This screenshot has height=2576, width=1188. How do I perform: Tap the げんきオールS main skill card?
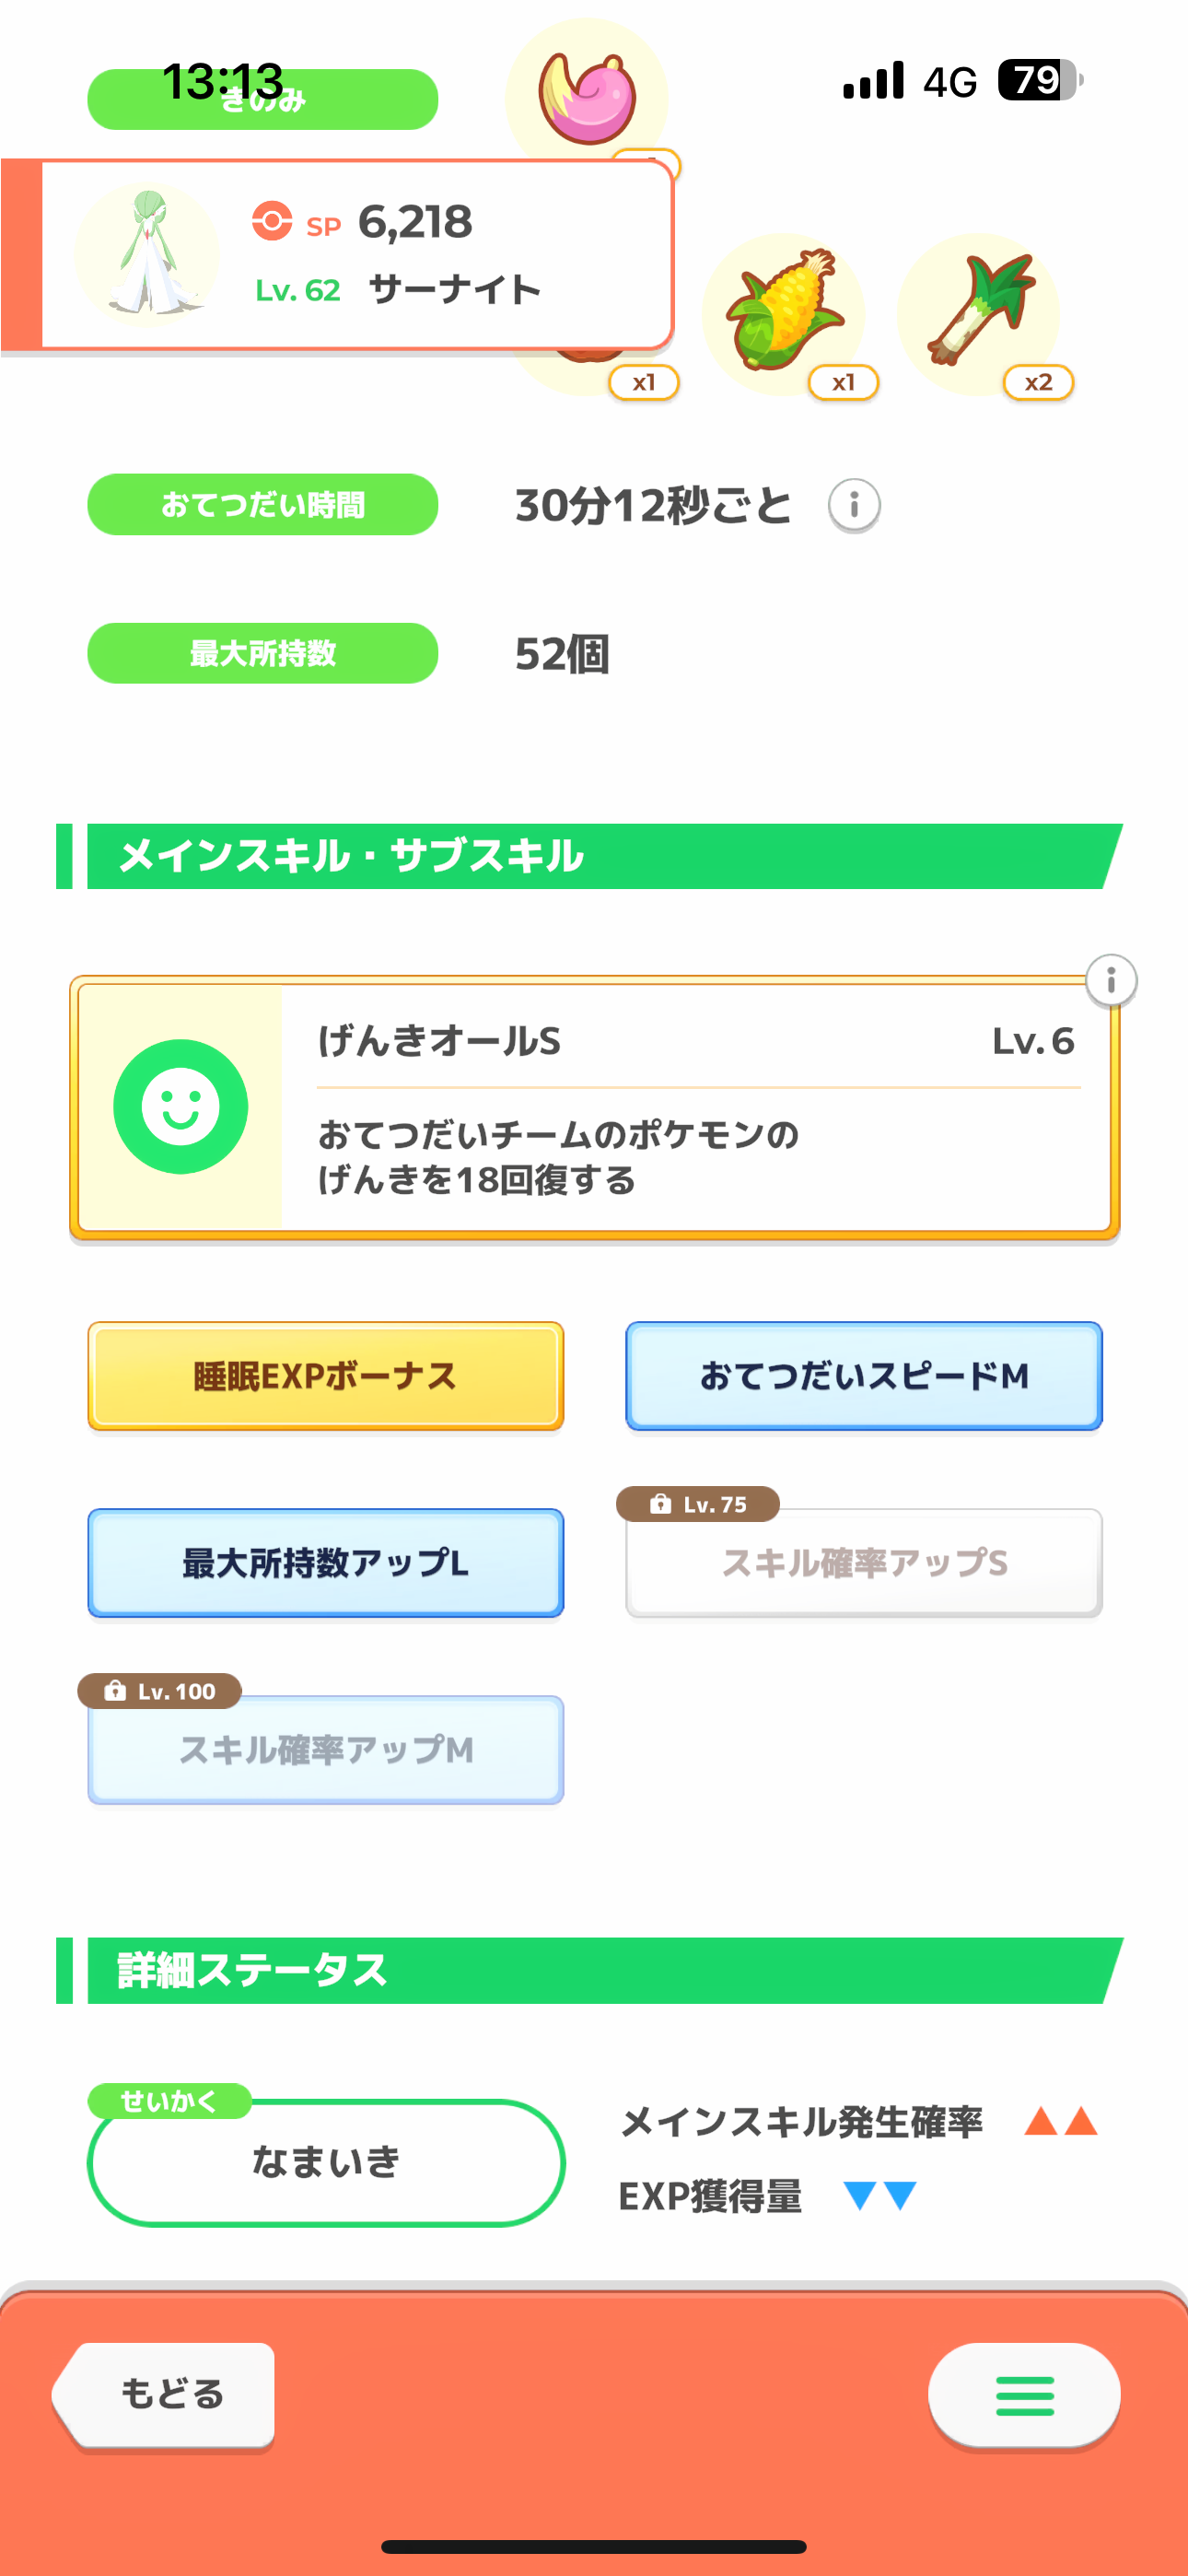tap(696, 1108)
